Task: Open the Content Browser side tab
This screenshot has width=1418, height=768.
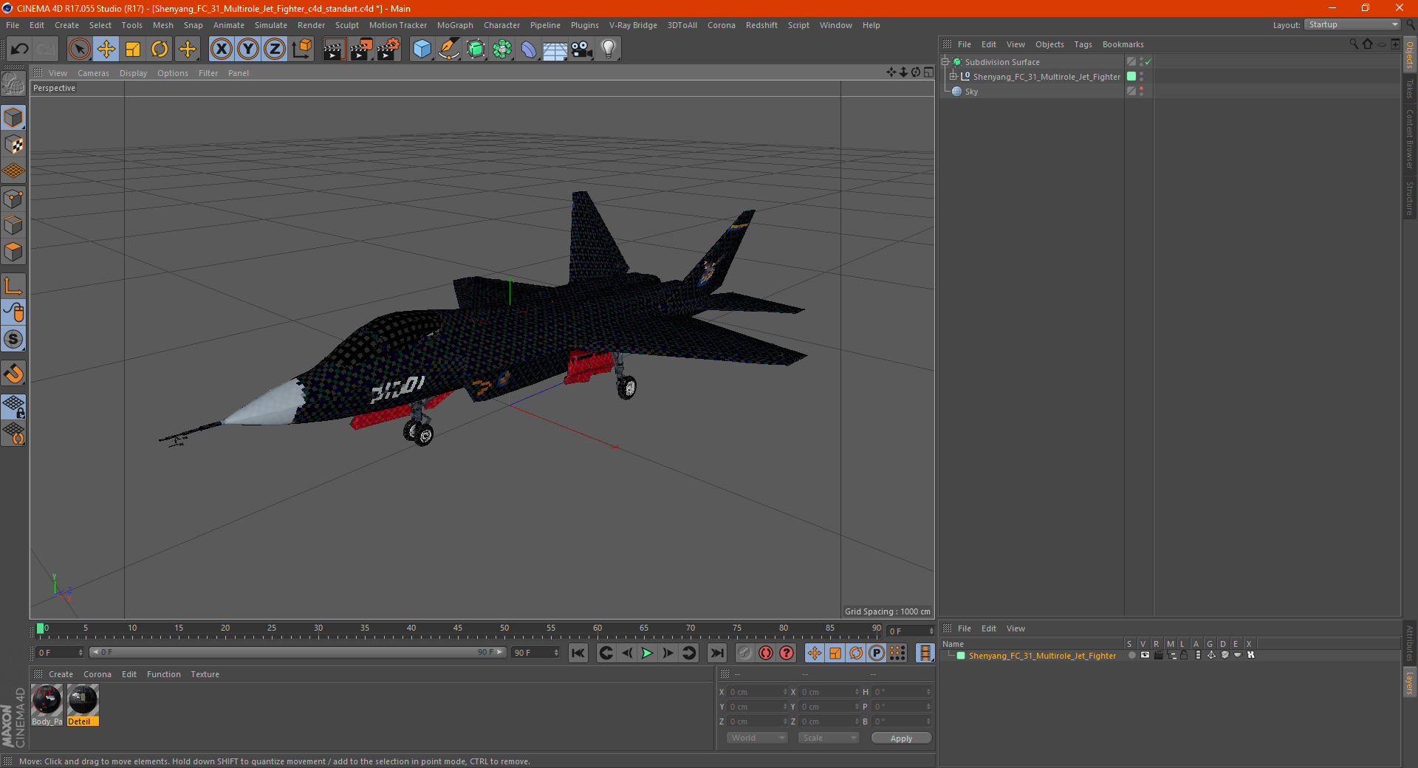Action: tap(1410, 139)
